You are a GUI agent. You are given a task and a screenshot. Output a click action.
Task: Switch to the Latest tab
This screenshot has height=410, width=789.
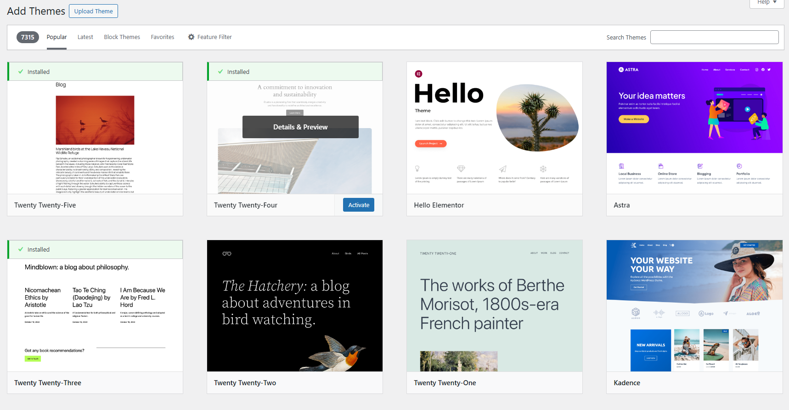tap(85, 37)
